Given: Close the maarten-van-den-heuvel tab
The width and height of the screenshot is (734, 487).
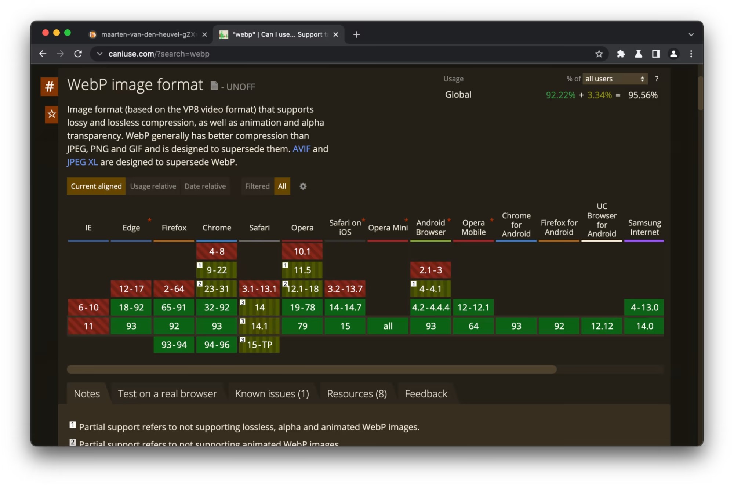Looking at the screenshot, I should [204, 34].
